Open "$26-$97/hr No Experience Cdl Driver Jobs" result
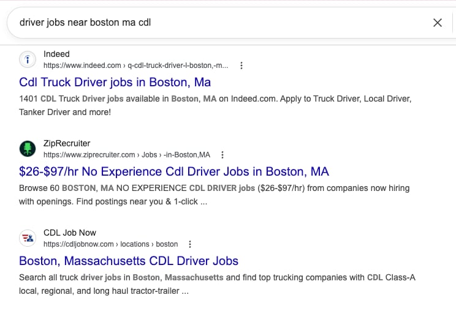Viewport: 456px width, 314px height. click(174, 171)
